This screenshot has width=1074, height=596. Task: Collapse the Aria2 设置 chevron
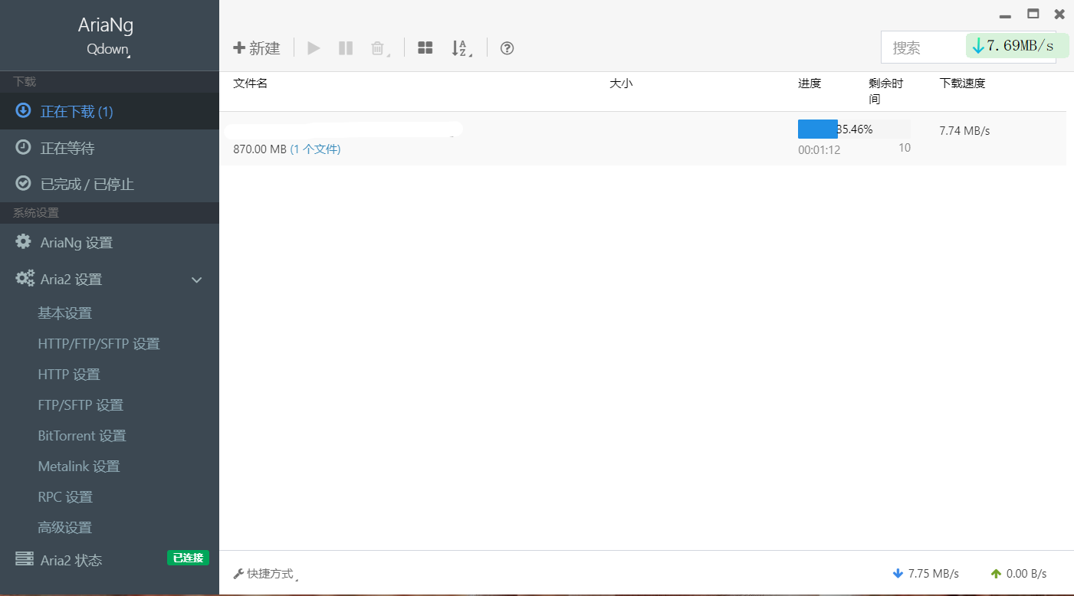pos(197,280)
